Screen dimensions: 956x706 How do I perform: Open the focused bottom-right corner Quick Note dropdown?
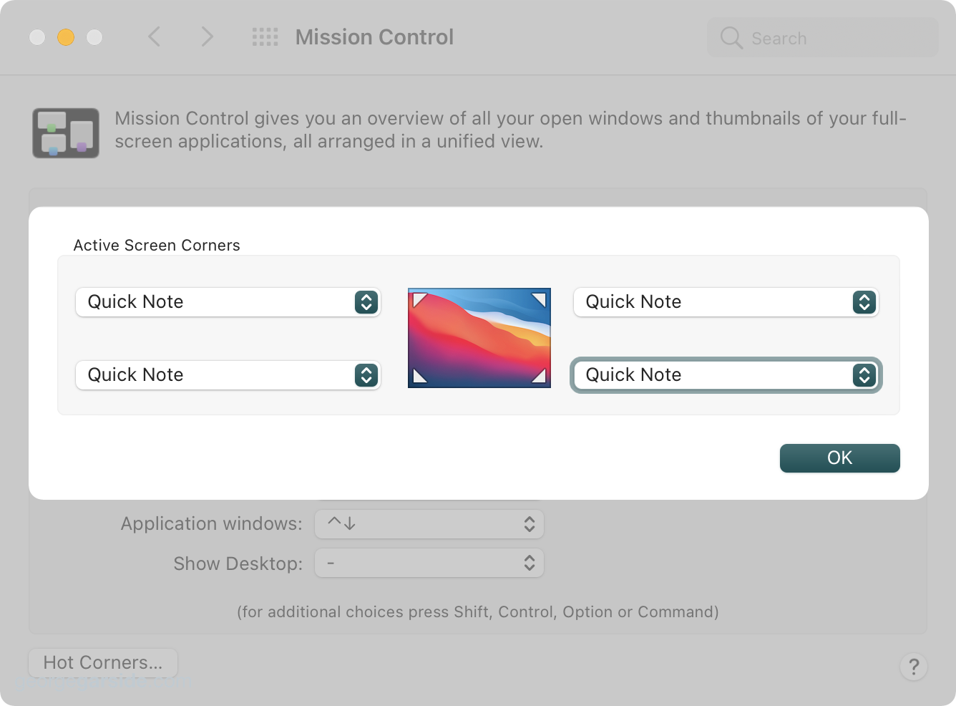coord(726,375)
